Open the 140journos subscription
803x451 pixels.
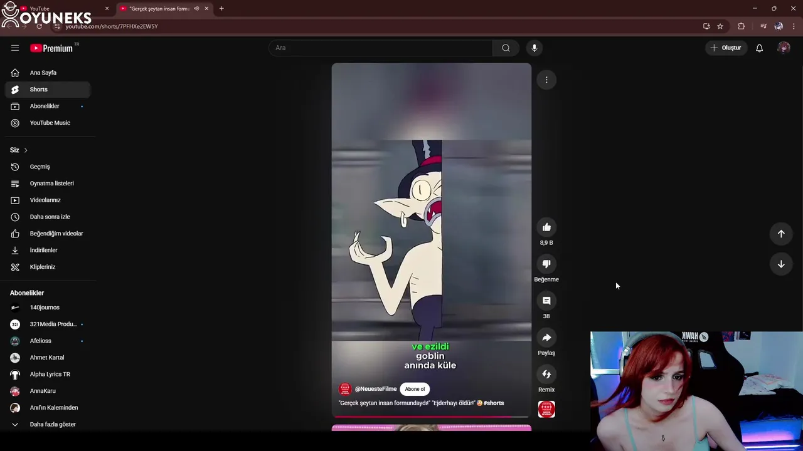click(x=48, y=308)
